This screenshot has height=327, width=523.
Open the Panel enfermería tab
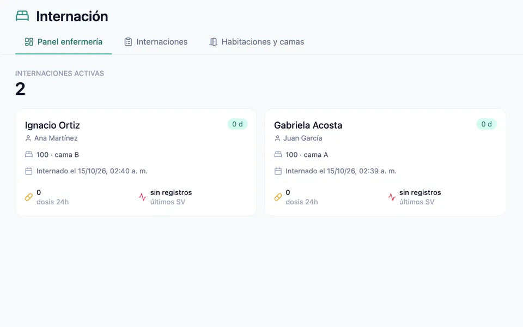[x=63, y=42]
